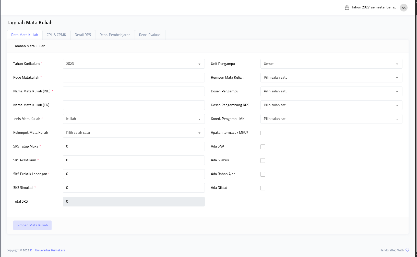Open the AS user avatar menu
The image size is (417, 257).
403,8
